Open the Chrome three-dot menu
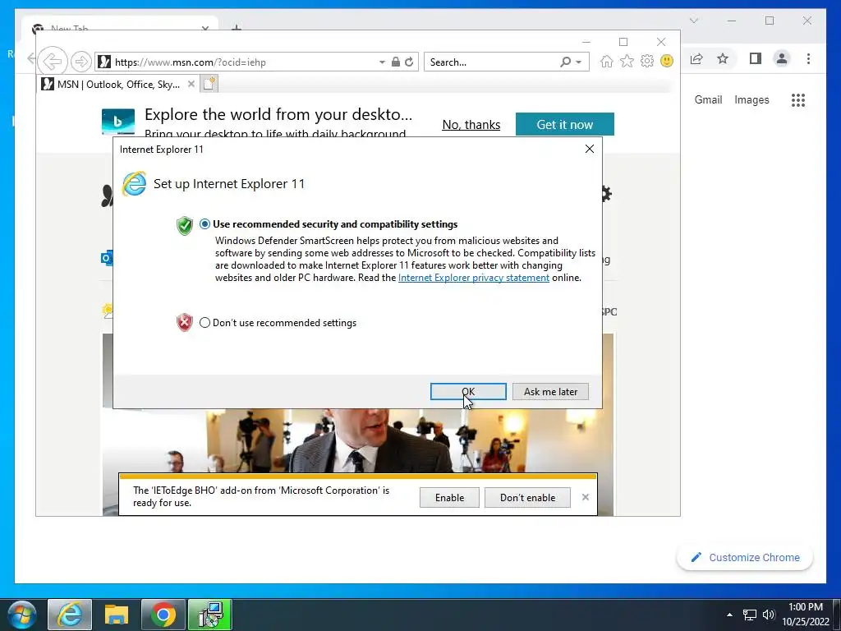 tap(808, 58)
